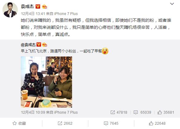This screenshot has width=180, height=129.
Task: Click the crown membership badge beside top username
Action: 44,6
